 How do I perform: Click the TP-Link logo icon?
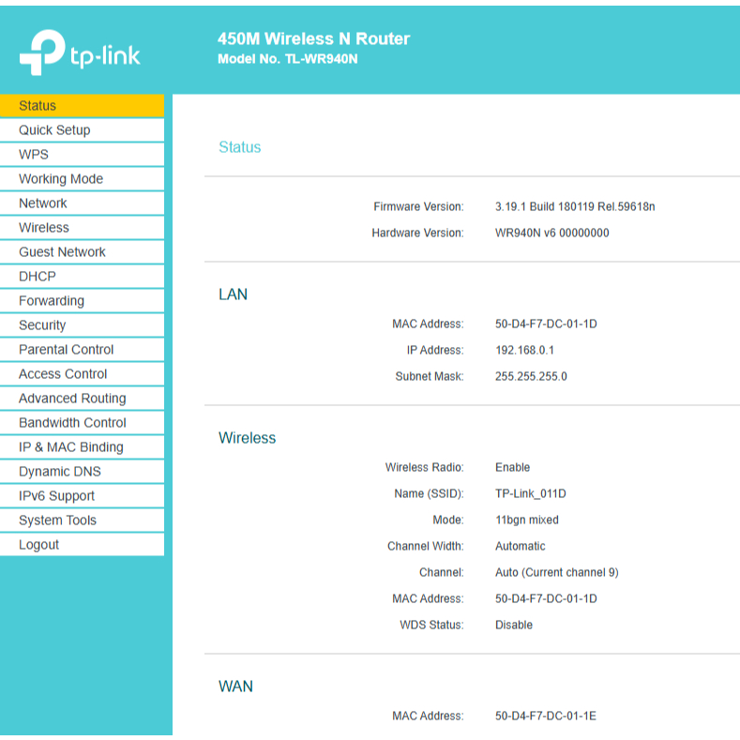pos(42,53)
